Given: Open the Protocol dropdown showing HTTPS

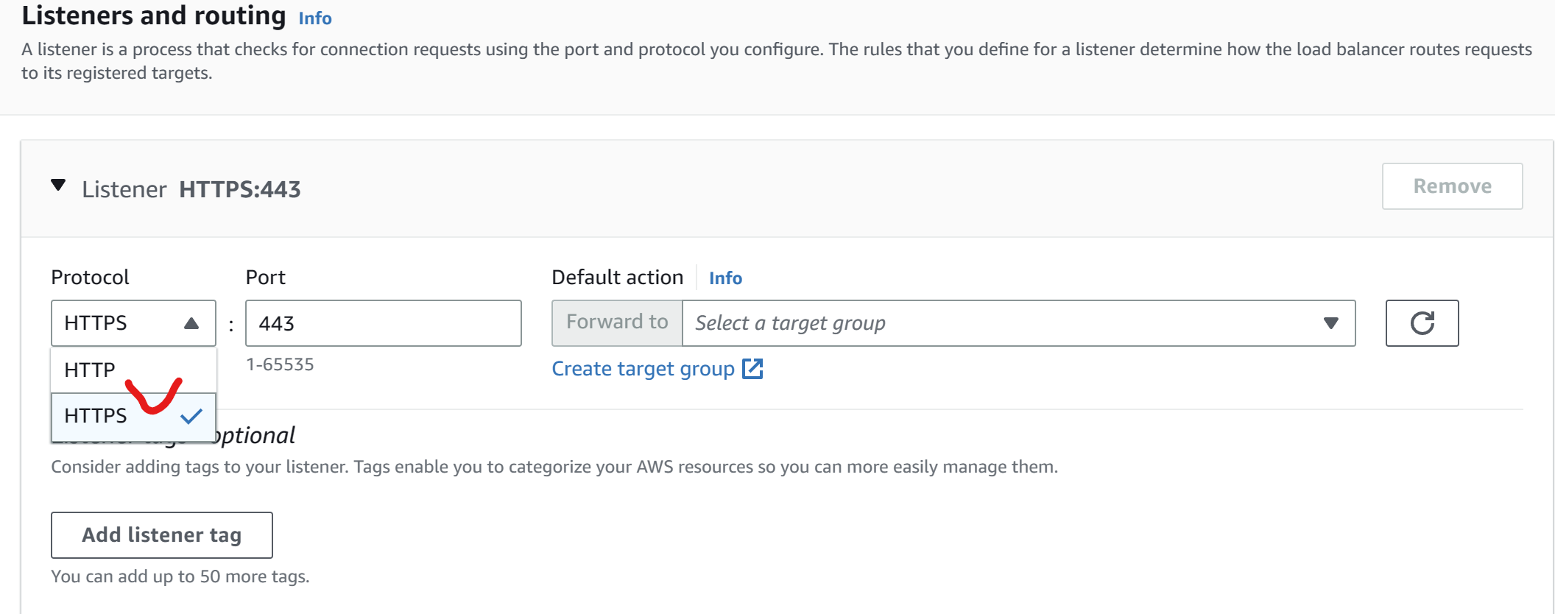Looking at the screenshot, I should point(133,323).
